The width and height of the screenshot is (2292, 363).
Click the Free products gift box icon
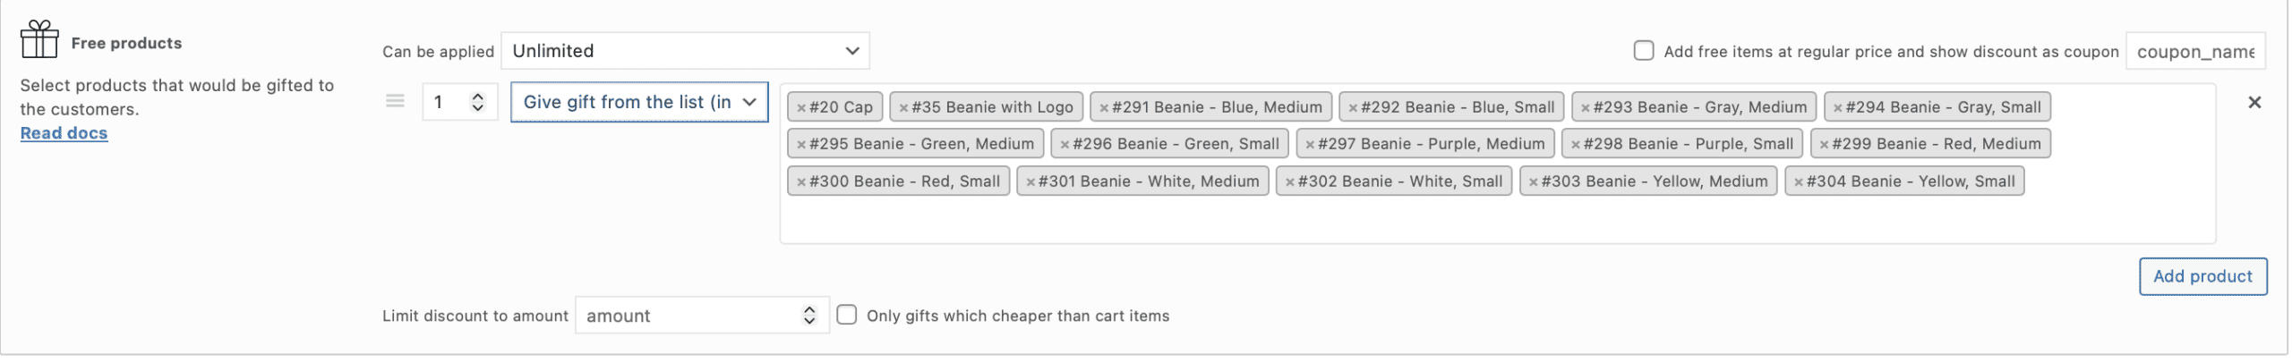click(x=39, y=39)
